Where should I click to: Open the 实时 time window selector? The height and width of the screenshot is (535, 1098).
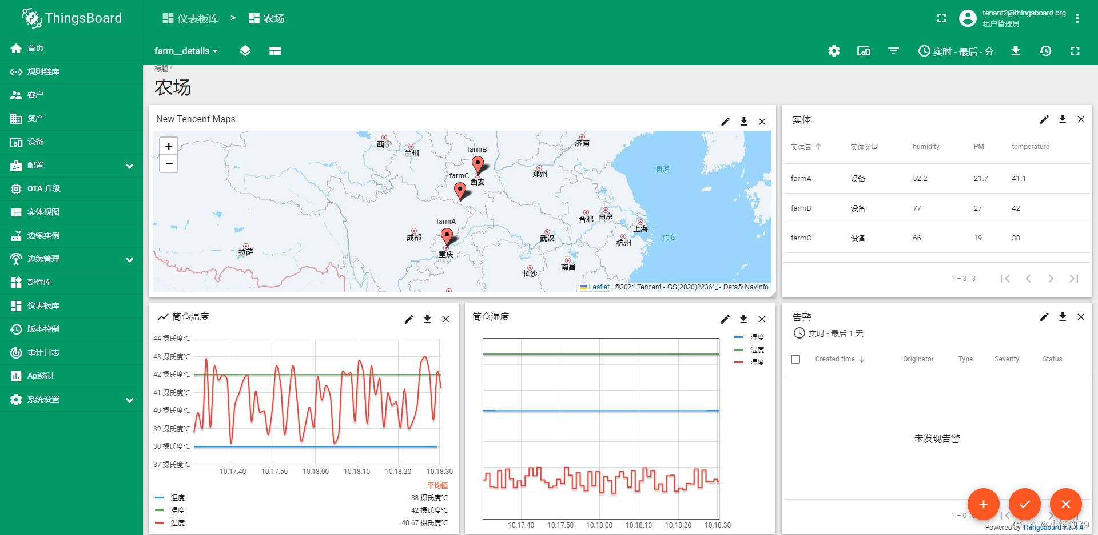(956, 51)
